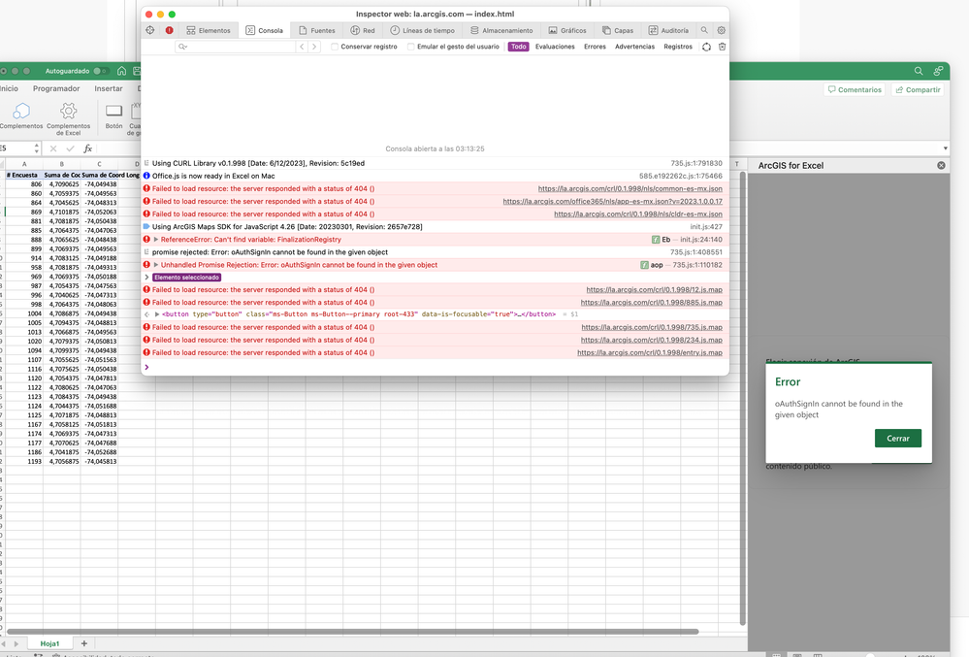Close the ArcGIS for Excel pane
The width and height of the screenshot is (969, 657).
(x=941, y=166)
